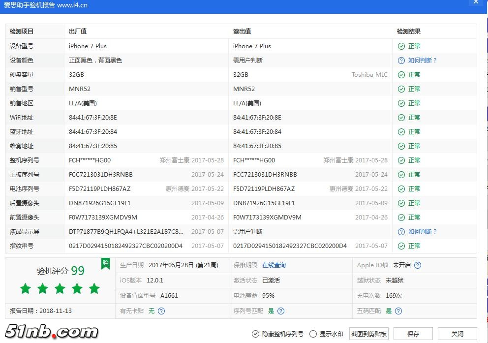Close the report window with the X

[x=476, y=2]
